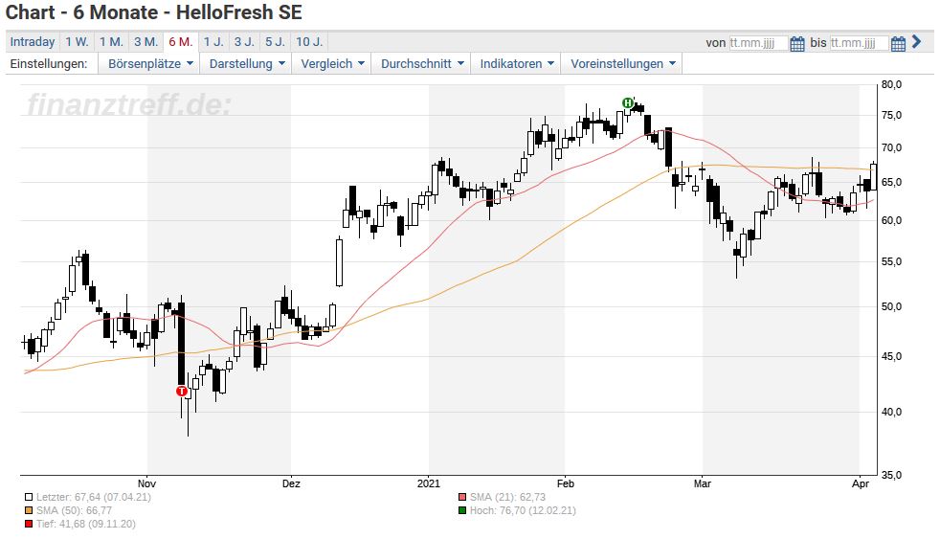The image size is (940, 539).
Task: Click the blue arrow to apply date range
Action: [x=916, y=41]
